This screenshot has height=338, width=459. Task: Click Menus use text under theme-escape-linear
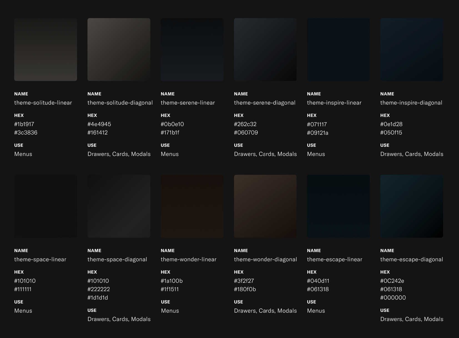point(316,310)
